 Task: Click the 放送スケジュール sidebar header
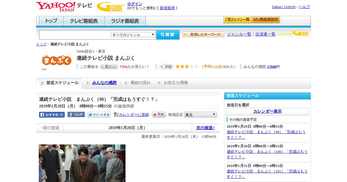(x=267, y=96)
